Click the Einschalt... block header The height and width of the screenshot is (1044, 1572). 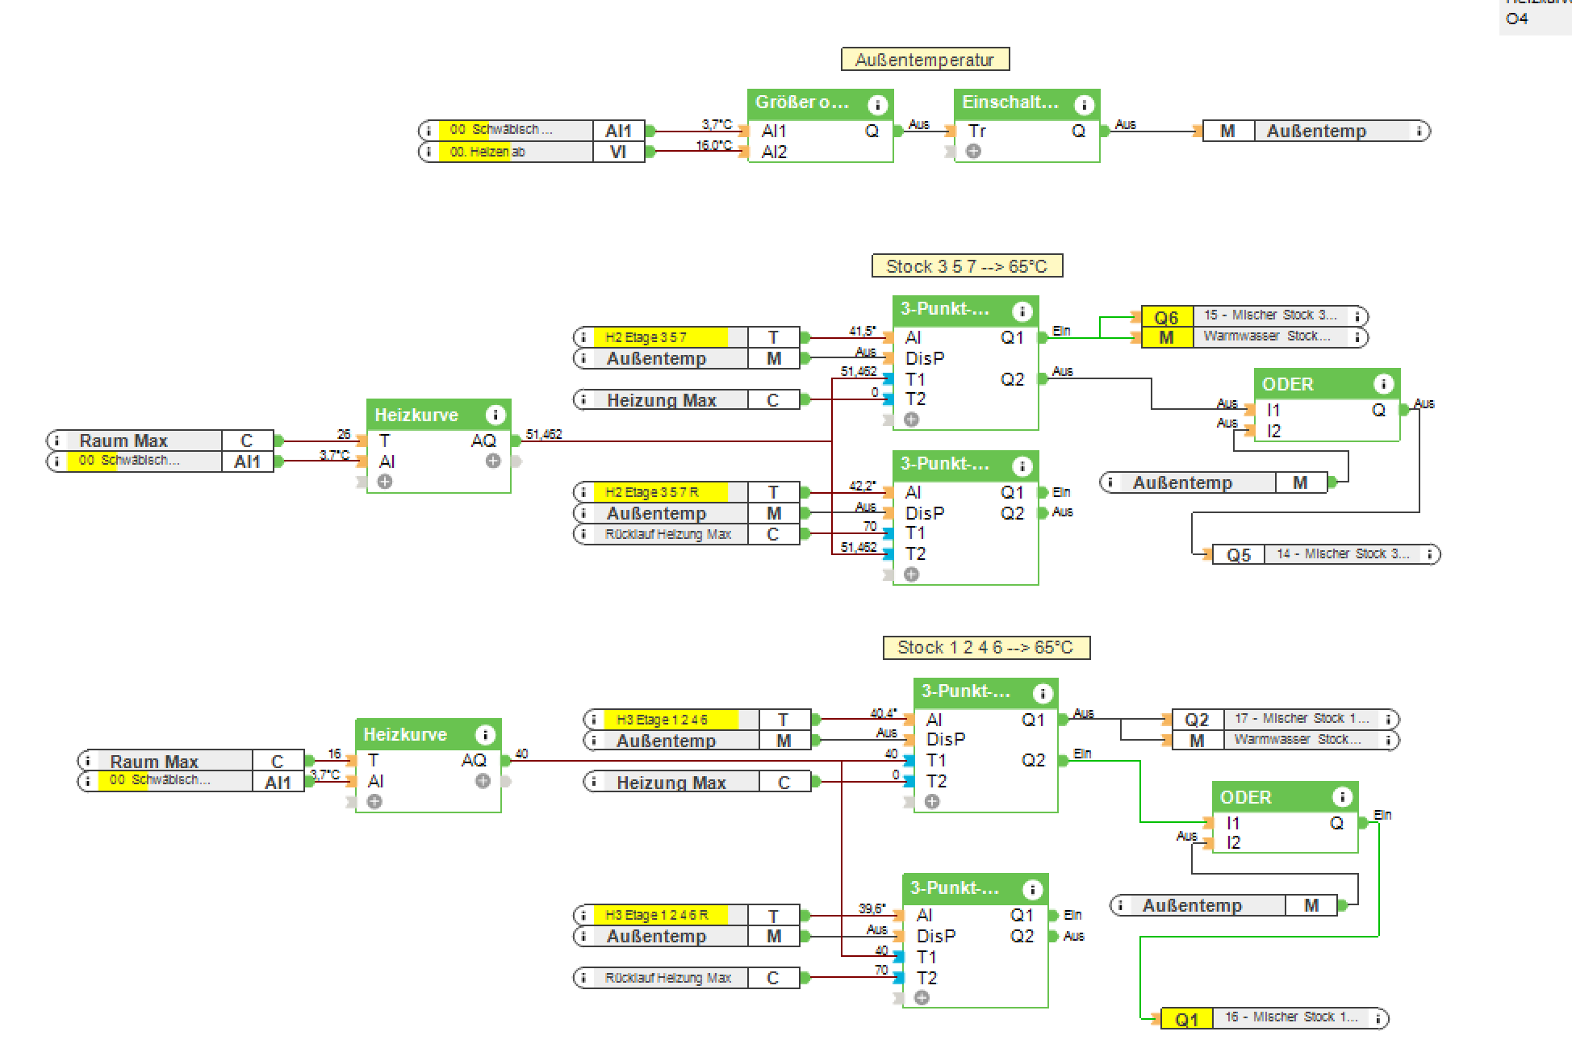1009,103
